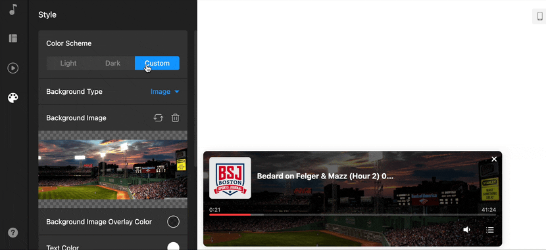The image size is (546, 250).
Task: Click the Color Scheme label
Action: pyautogui.click(x=69, y=43)
